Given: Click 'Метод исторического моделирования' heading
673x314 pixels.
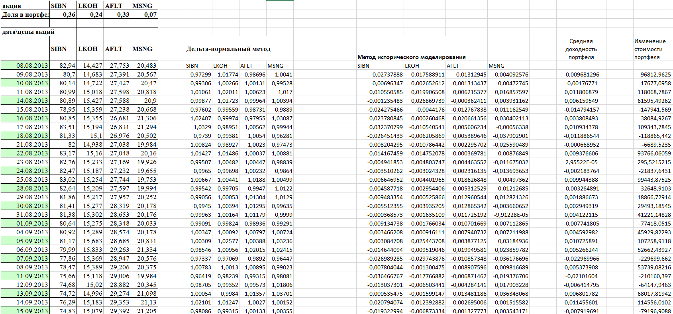Looking at the screenshot, I should click(x=412, y=57).
